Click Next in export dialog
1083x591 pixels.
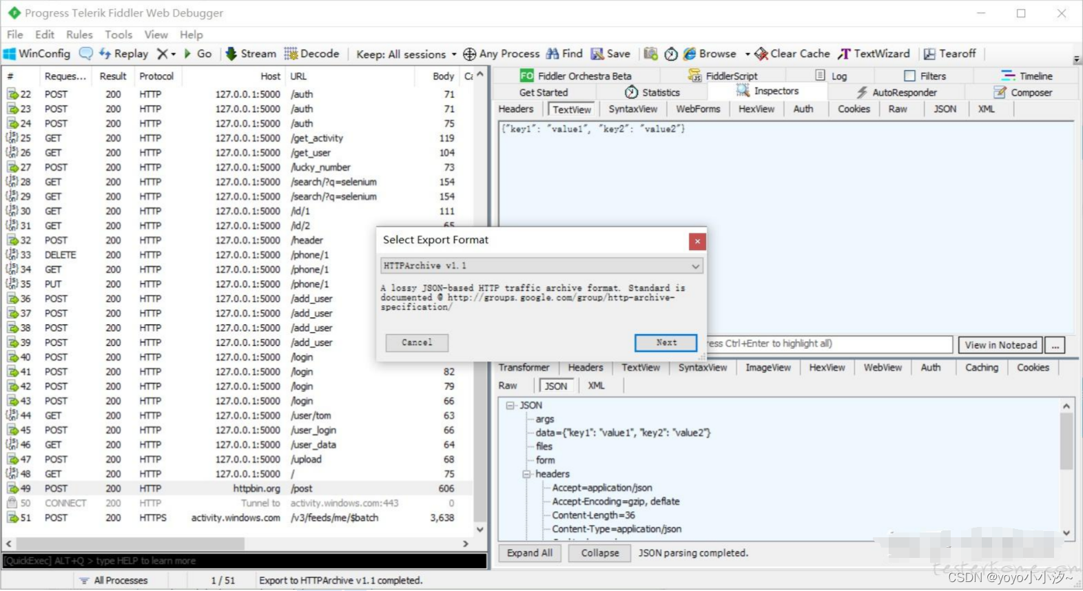click(x=666, y=342)
